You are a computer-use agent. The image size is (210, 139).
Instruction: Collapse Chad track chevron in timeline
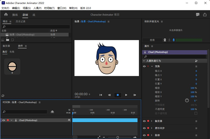(12, 120)
